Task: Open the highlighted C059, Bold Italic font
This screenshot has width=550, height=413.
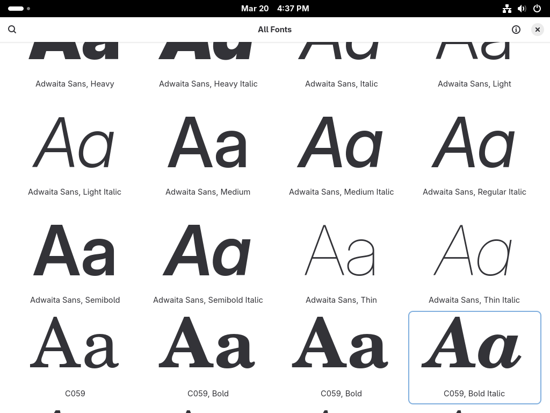Action: (475, 358)
